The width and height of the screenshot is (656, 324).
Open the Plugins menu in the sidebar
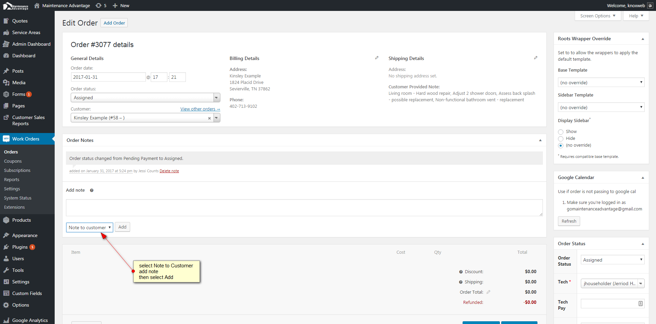tap(20, 247)
